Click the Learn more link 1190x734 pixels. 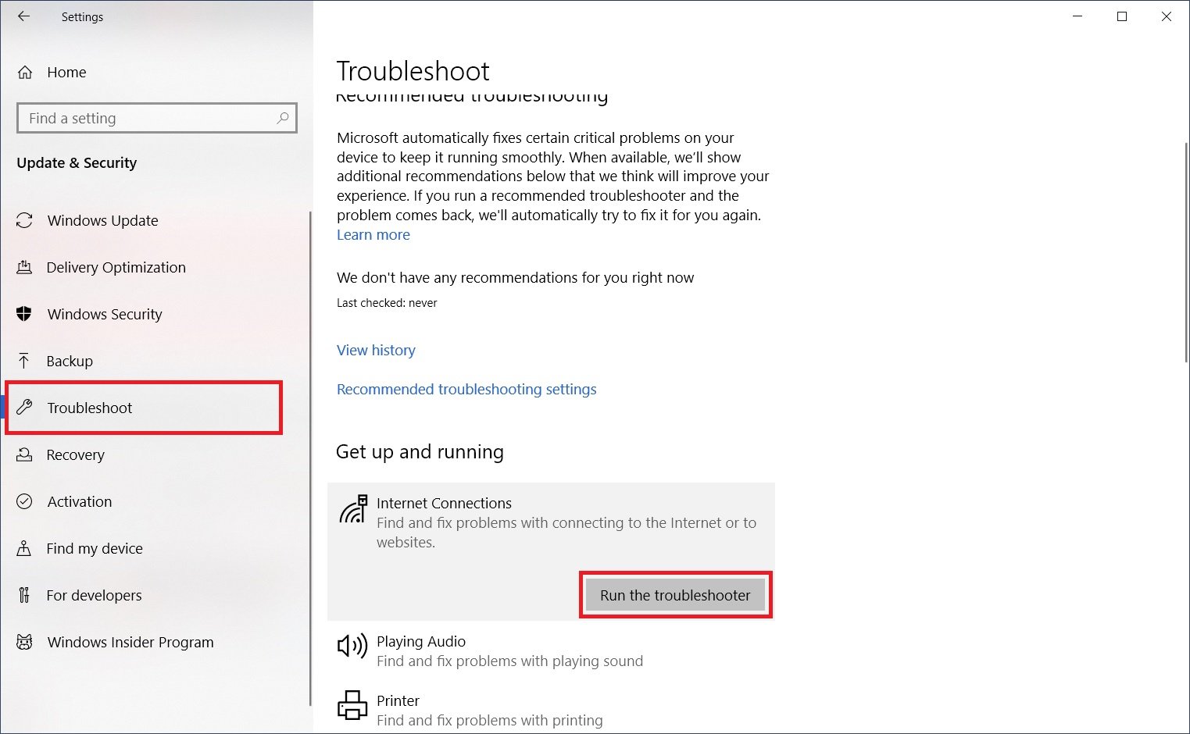click(x=373, y=234)
